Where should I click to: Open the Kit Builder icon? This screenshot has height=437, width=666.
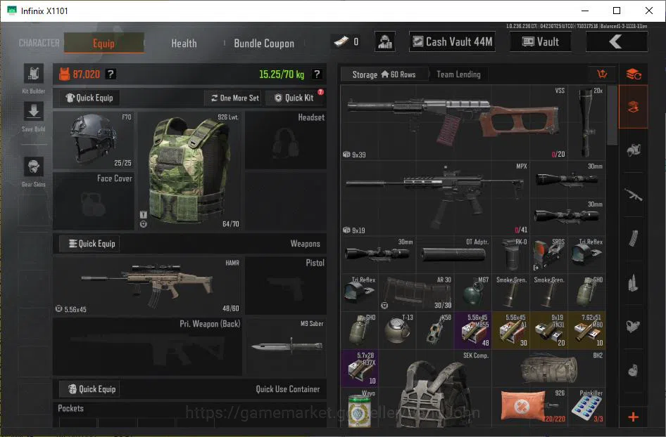(34, 74)
